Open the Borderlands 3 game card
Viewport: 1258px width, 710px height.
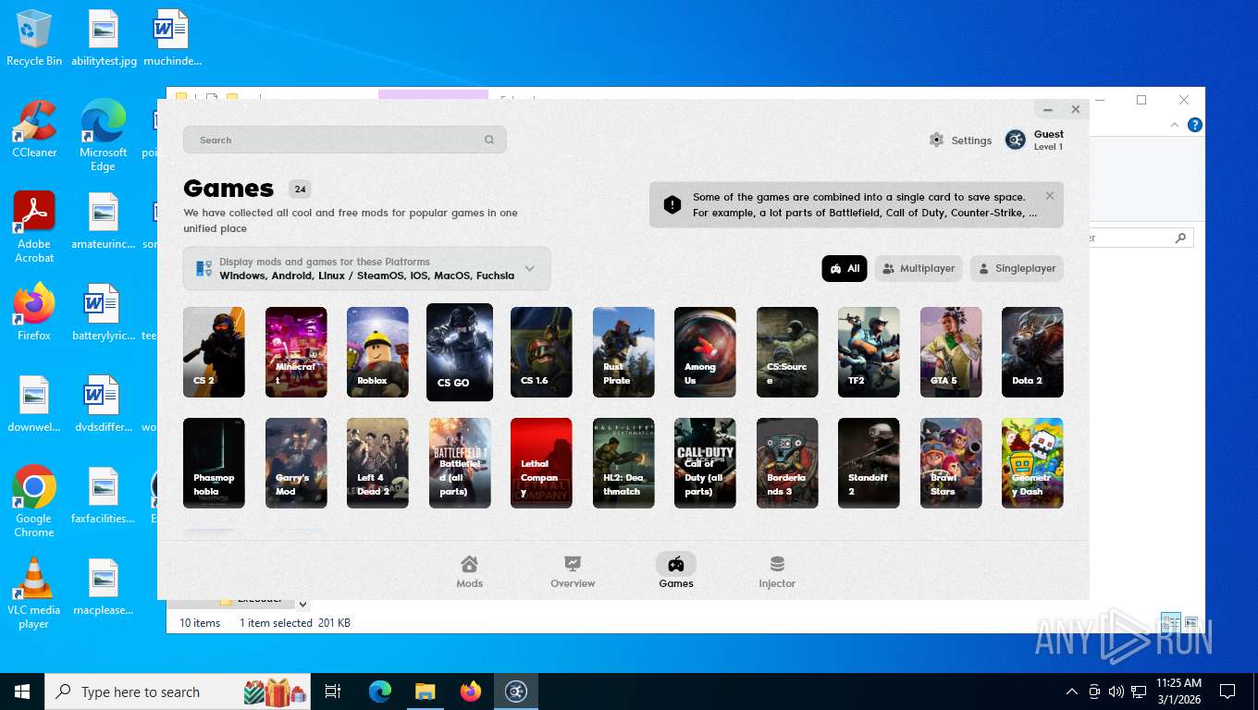pyautogui.click(x=787, y=463)
